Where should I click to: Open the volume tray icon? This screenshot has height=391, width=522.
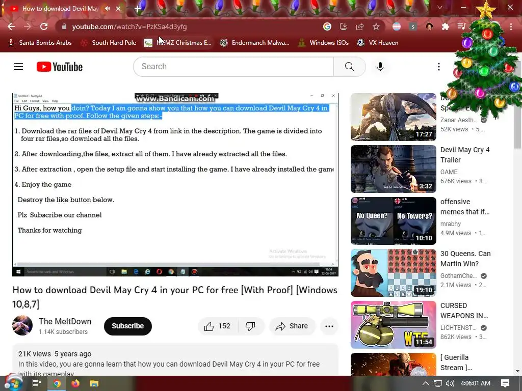(x=450, y=383)
